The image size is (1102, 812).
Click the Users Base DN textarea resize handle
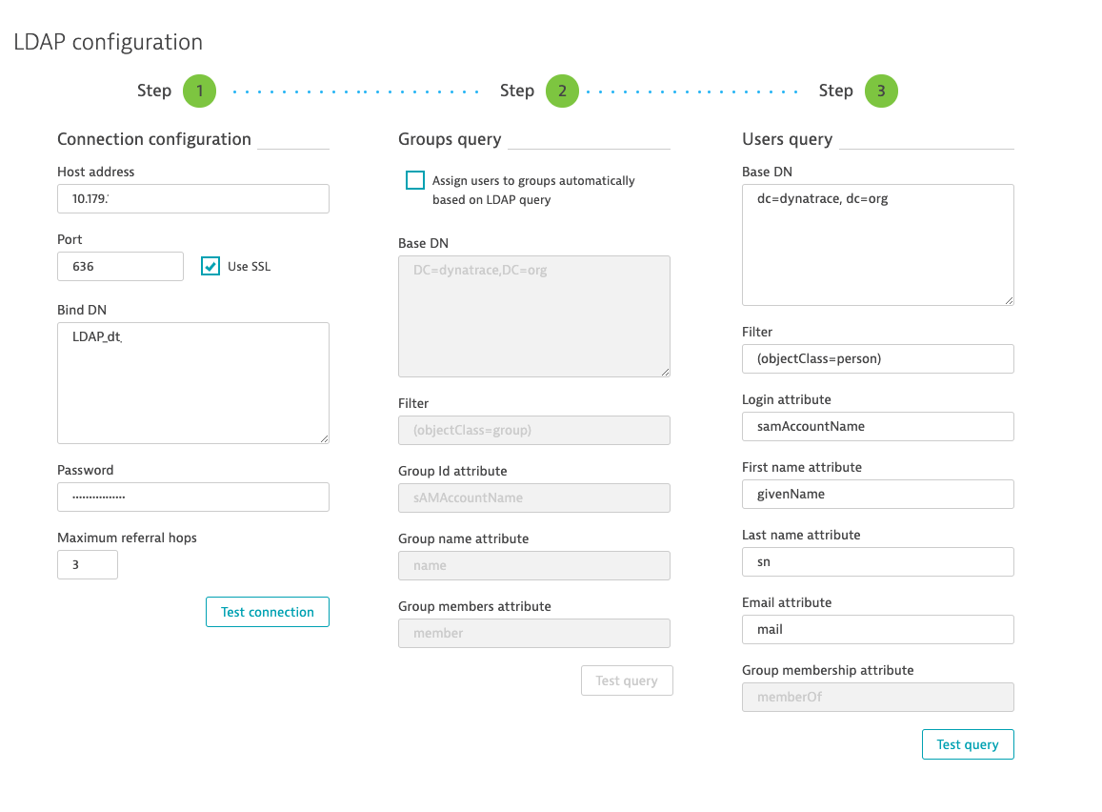(x=1010, y=300)
